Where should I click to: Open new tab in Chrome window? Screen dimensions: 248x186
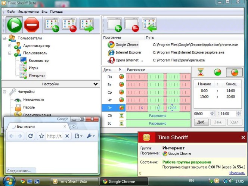(x=74, y=126)
